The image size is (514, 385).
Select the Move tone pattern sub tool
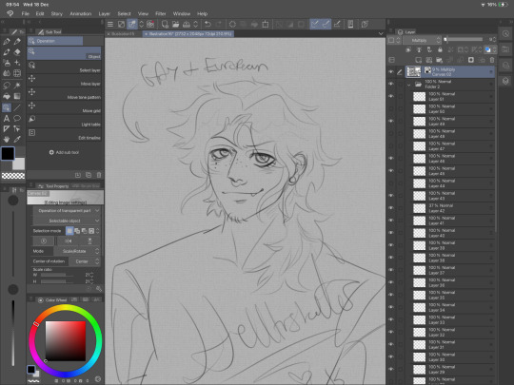pyautogui.click(x=65, y=94)
